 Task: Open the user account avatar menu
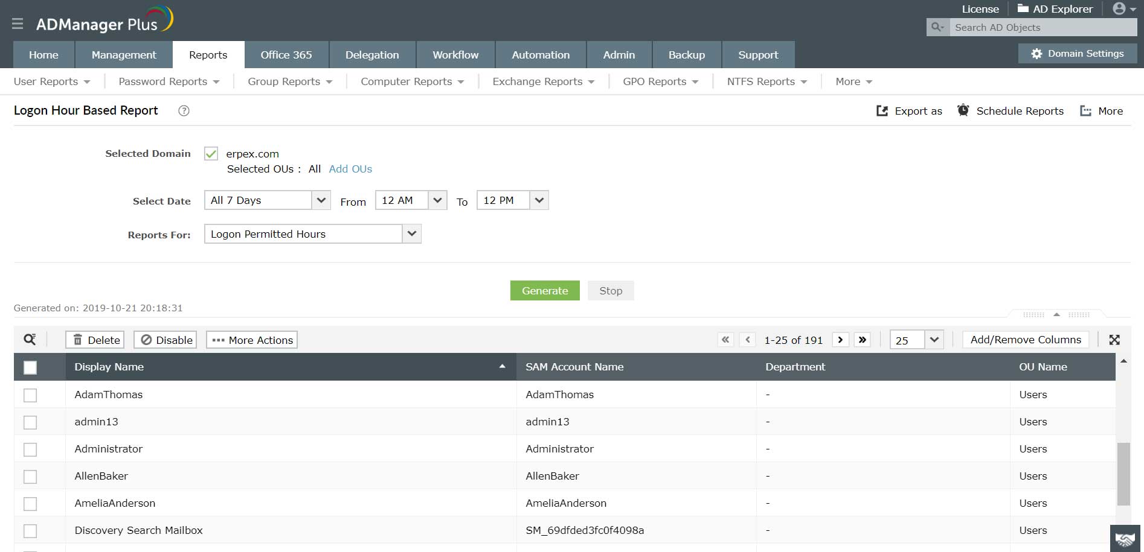(1124, 8)
